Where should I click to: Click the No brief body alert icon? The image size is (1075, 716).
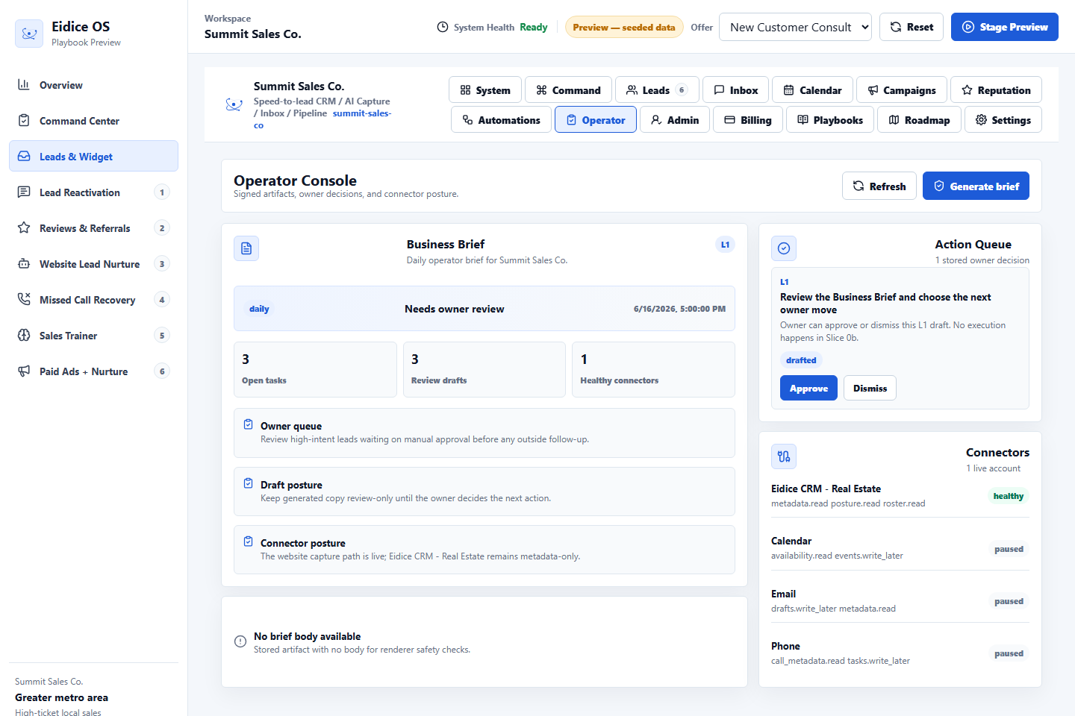240,641
